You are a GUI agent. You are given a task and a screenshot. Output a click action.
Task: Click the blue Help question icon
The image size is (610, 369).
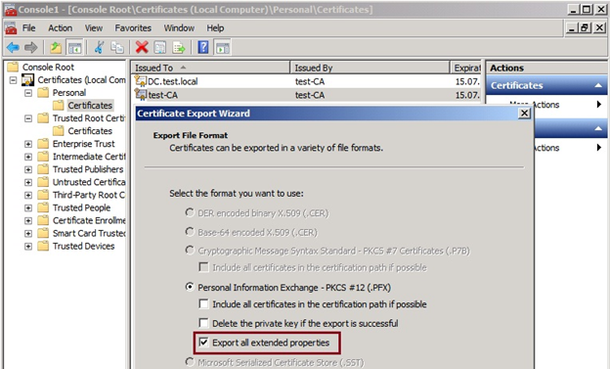coord(203,48)
